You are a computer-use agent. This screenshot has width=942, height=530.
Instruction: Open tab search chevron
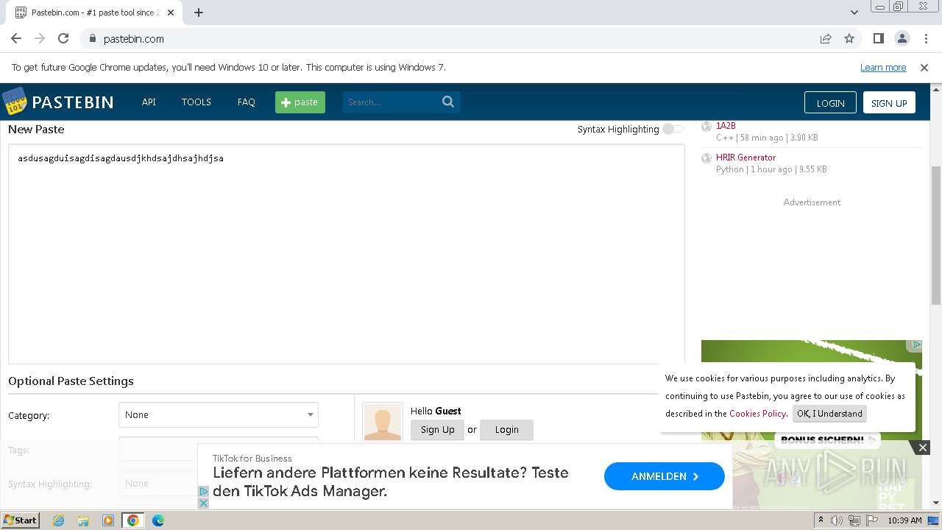[x=854, y=13]
